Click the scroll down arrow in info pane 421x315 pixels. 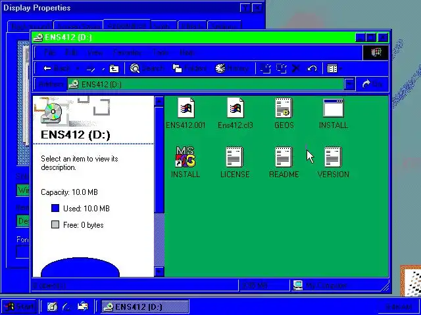click(x=159, y=272)
